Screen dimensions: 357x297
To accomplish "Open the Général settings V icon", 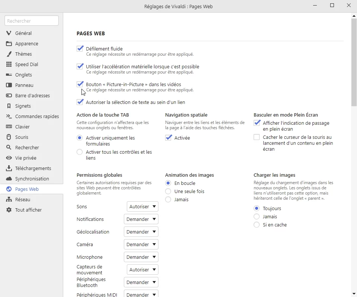I will [x=9, y=33].
